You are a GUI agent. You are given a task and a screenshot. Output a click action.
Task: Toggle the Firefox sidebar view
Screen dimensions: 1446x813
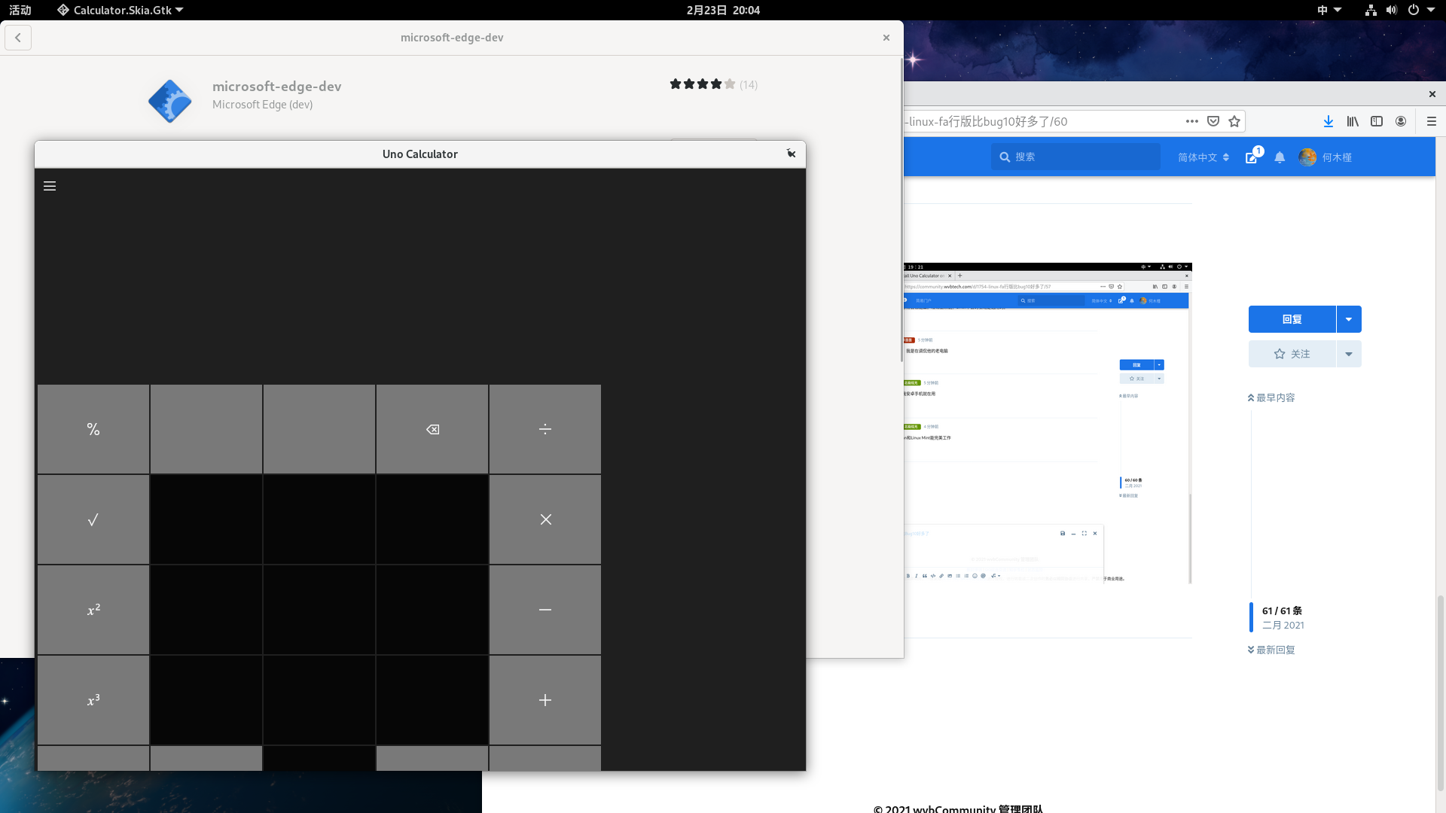pos(1377,121)
